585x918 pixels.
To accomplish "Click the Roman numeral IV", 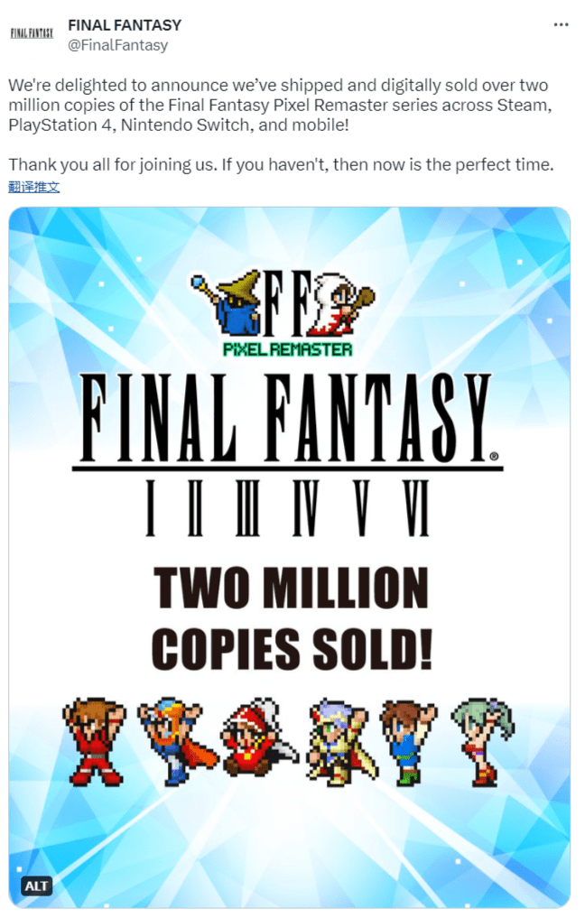I will tap(304, 508).
